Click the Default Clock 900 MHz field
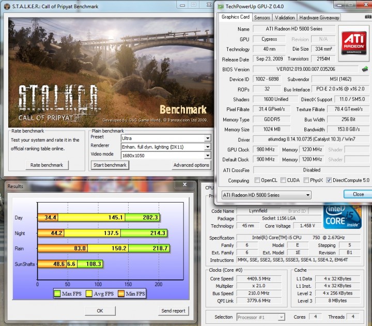This screenshot has height=326, width=372. click(x=265, y=159)
